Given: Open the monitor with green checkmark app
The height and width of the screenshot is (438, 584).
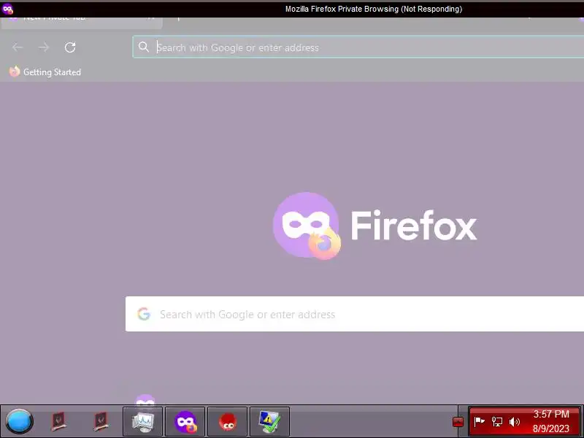Looking at the screenshot, I should click(269, 421).
